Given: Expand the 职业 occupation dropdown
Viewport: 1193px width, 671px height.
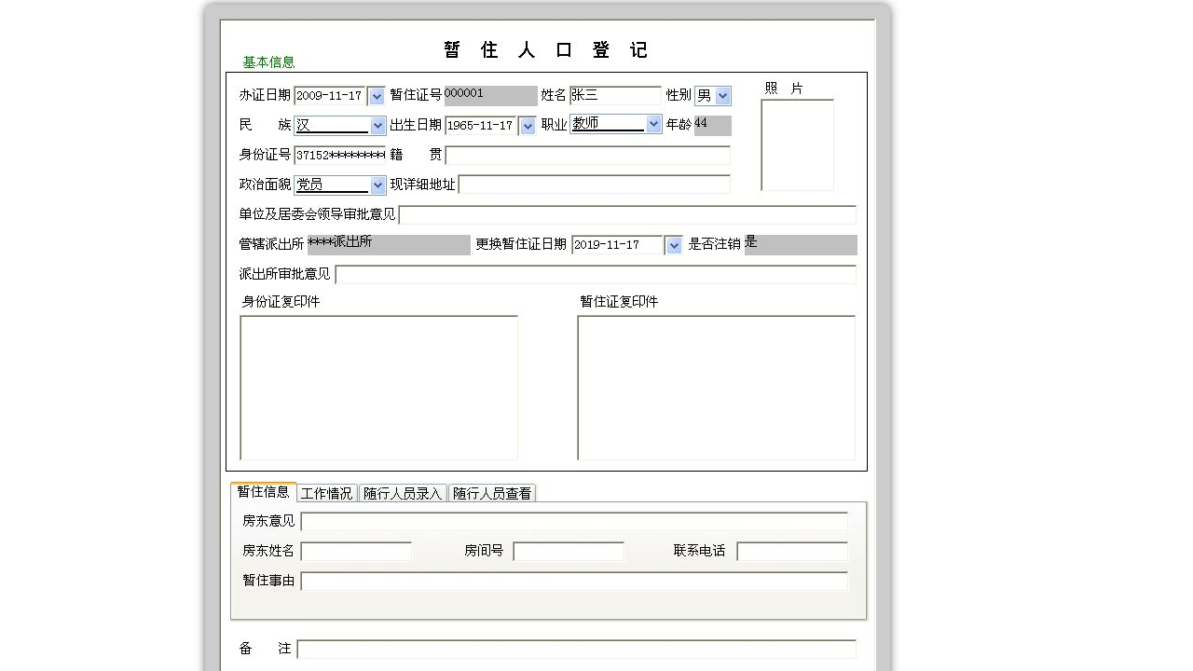Looking at the screenshot, I should pyautogui.click(x=652, y=123).
